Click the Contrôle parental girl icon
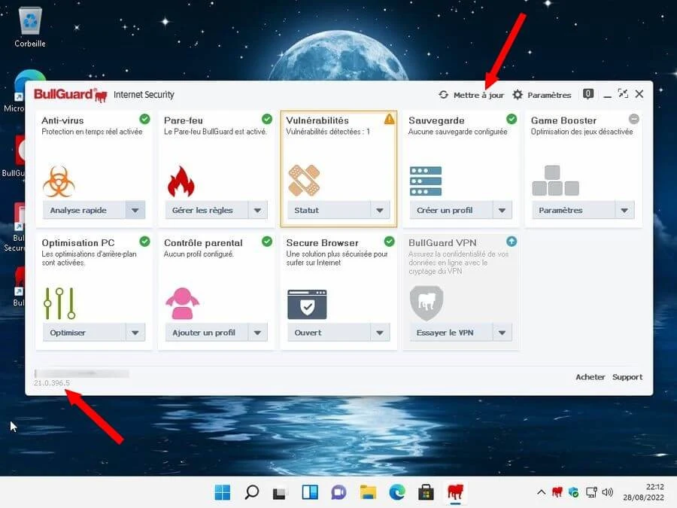This screenshot has height=508, width=677. point(182,303)
